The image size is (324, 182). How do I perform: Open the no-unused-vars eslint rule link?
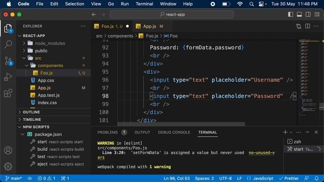[262, 153]
